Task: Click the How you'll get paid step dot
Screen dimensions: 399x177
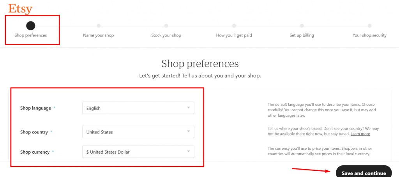Action: tap(234, 26)
